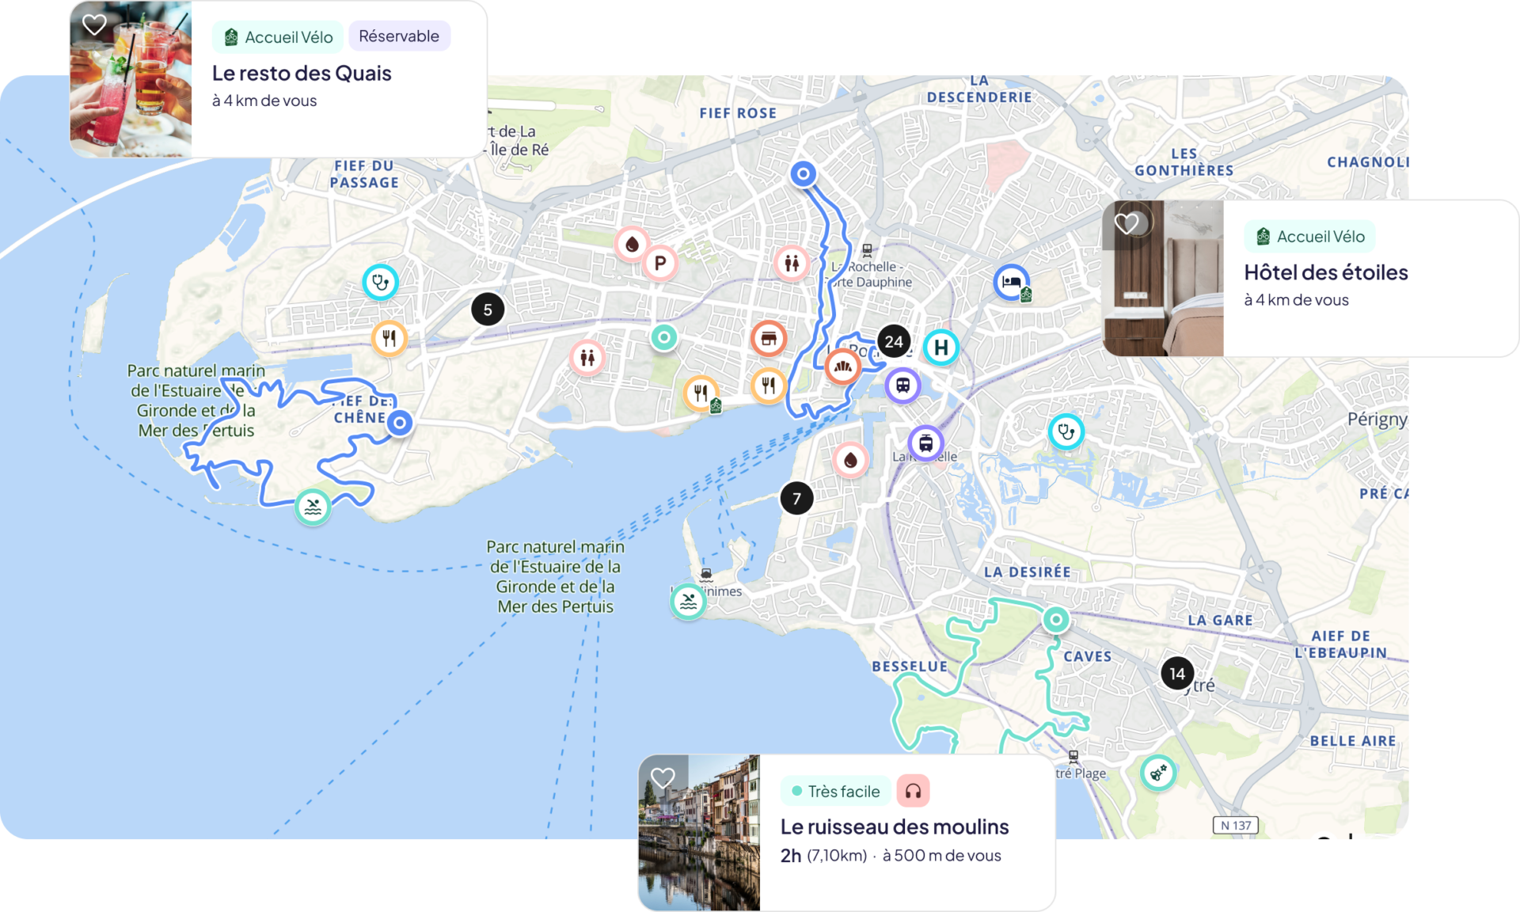Expand the cluster marker showing 5

pyautogui.click(x=488, y=310)
